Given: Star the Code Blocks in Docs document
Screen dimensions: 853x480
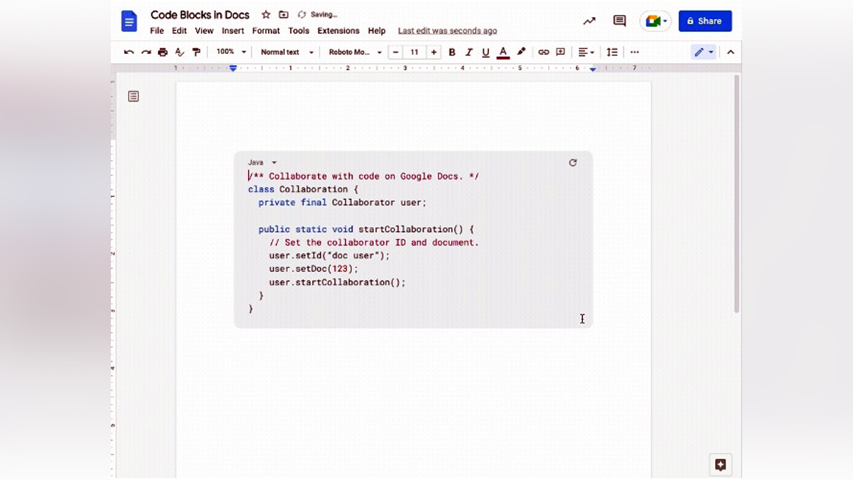Looking at the screenshot, I should click(266, 14).
